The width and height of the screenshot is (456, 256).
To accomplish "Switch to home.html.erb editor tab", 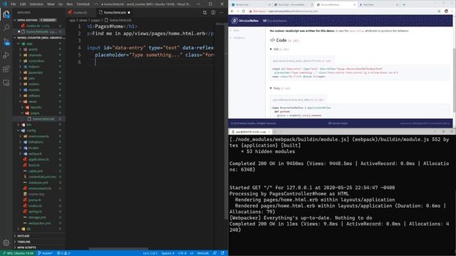I will click(115, 13).
